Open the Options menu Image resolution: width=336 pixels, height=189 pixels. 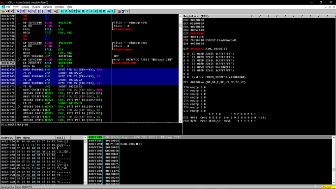point(47,7)
